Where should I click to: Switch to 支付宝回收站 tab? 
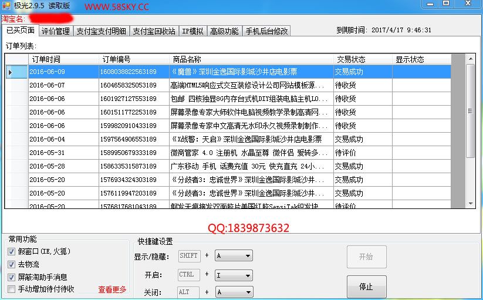(154, 31)
